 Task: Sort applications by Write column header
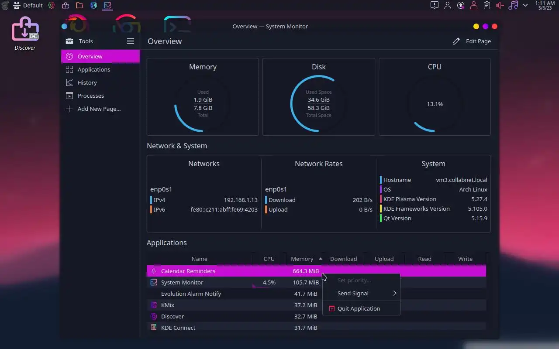point(465,259)
